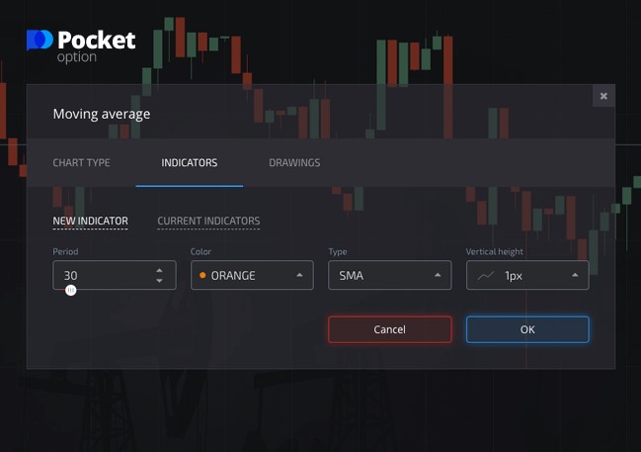This screenshot has height=452, width=641.
Task: Switch to the Chart Type tab
Action: (x=81, y=163)
